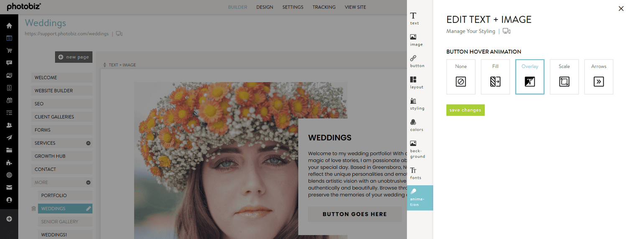Open the Home icon in left sidebar

[x=9, y=25]
